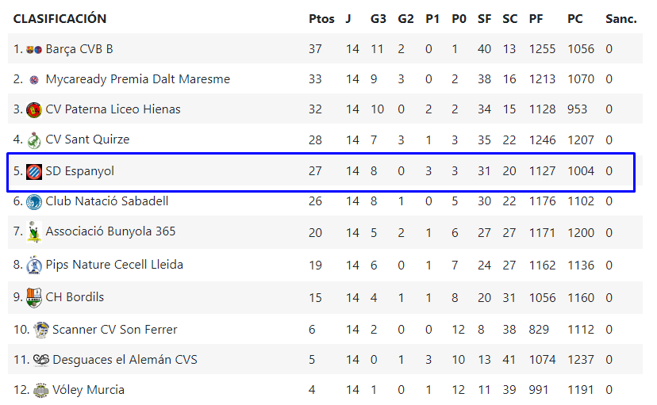Click the Club Natació Sabadell crest

pyautogui.click(x=34, y=201)
